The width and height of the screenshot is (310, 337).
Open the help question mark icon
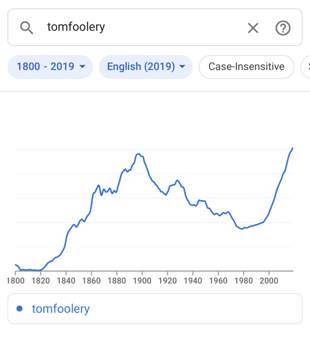point(283,28)
